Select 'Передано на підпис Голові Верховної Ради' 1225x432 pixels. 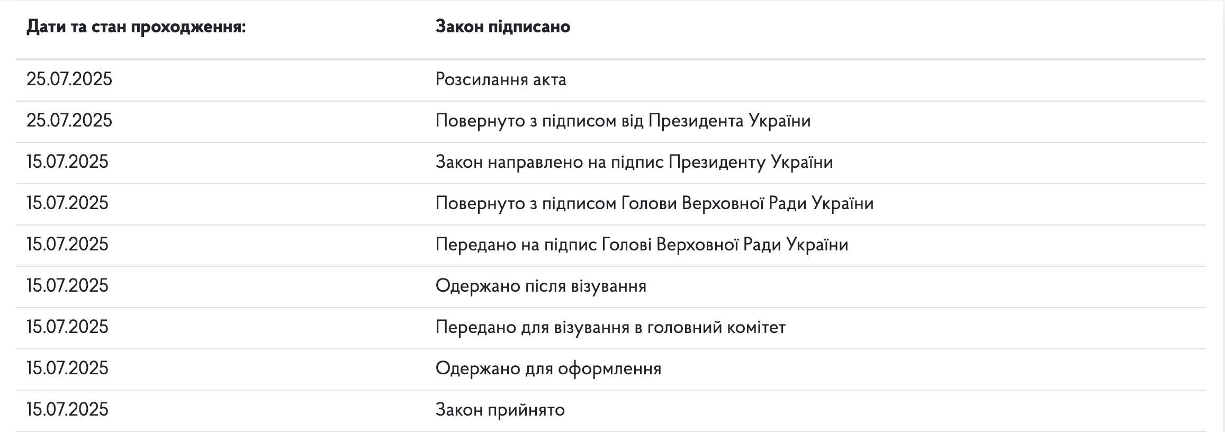click(x=641, y=245)
